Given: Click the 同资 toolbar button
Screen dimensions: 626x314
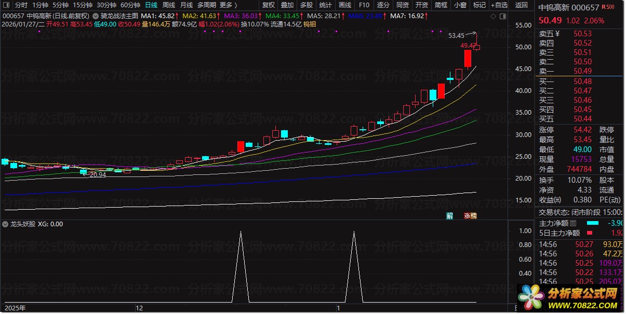Looking at the screenshot, I should 403,5.
